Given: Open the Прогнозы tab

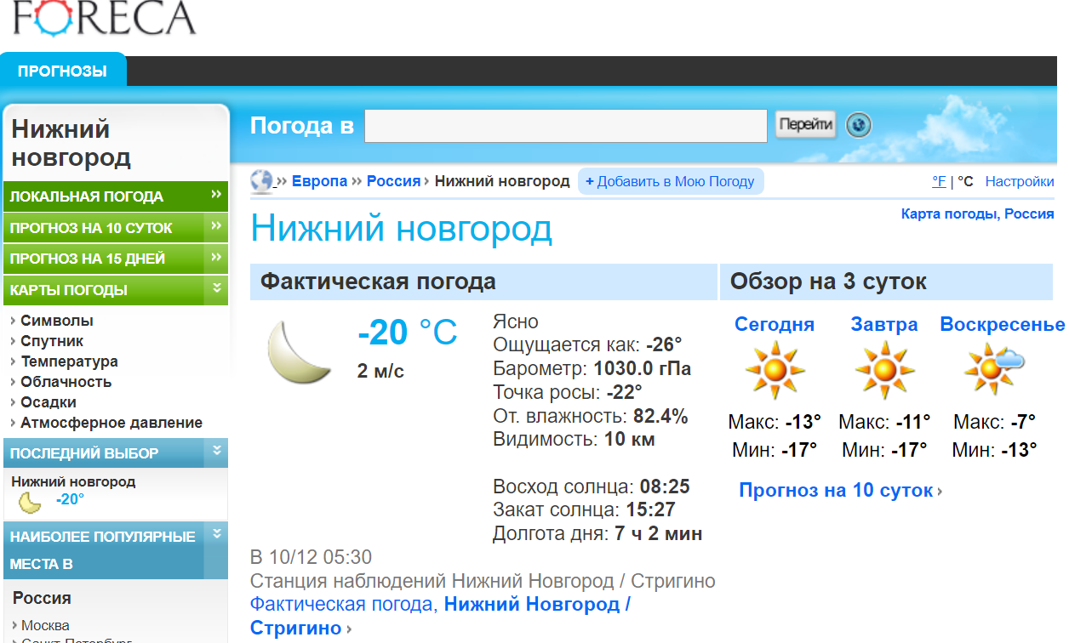Looking at the screenshot, I should coord(62,71).
